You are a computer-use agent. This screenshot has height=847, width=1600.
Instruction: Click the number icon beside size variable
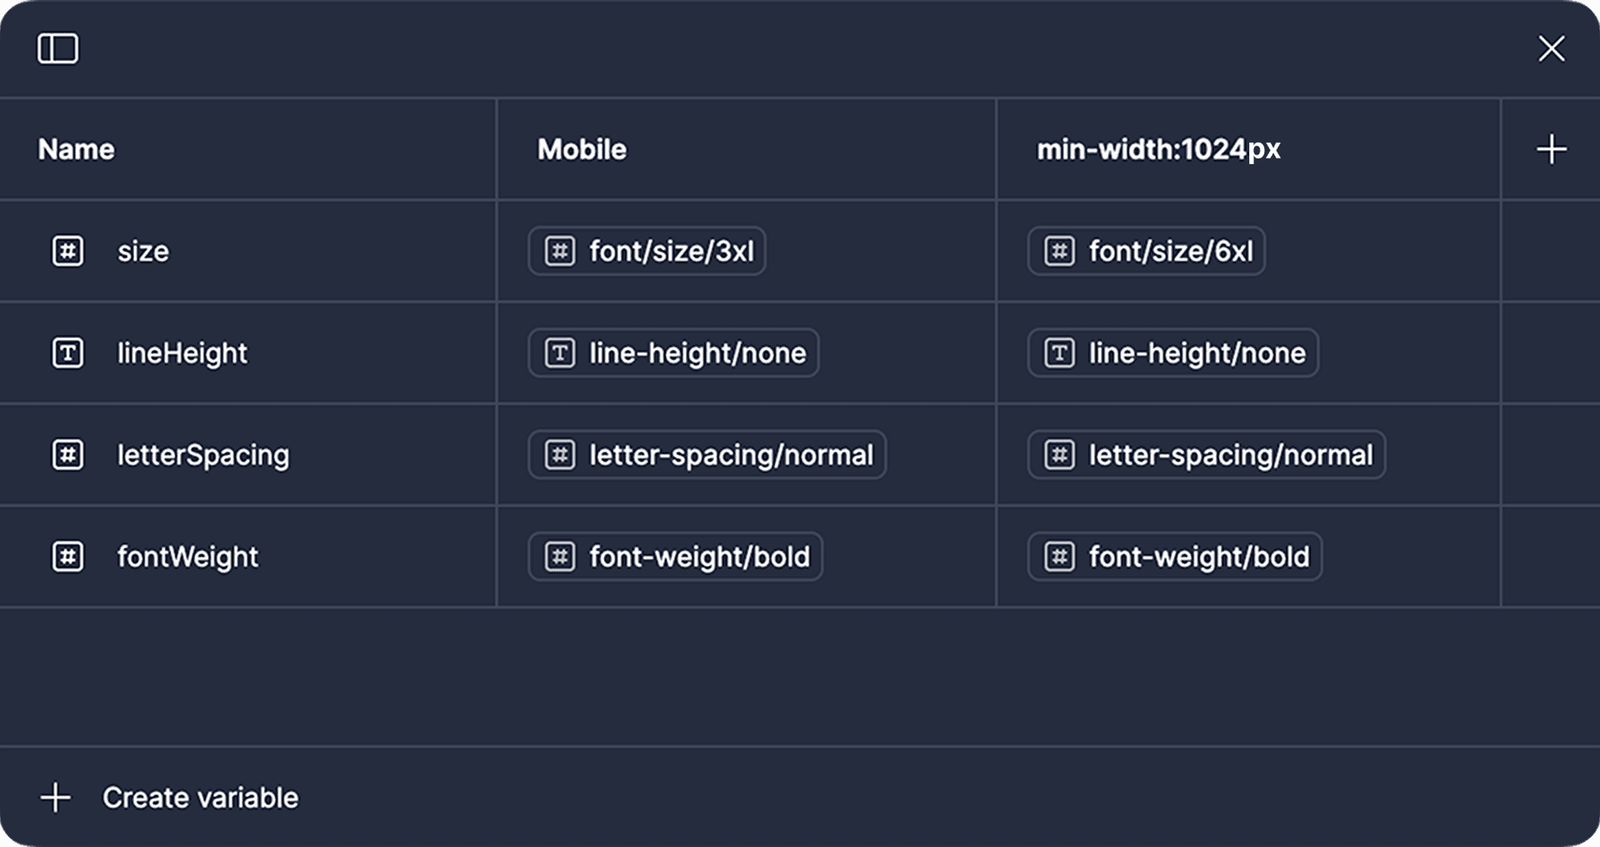click(x=67, y=251)
